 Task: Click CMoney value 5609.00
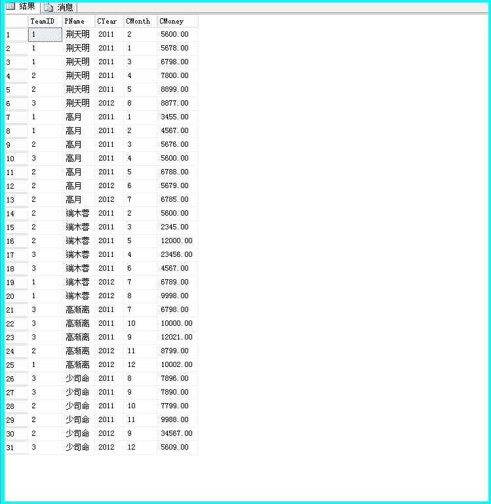pos(174,447)
